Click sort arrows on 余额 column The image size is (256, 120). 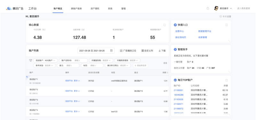167,73
